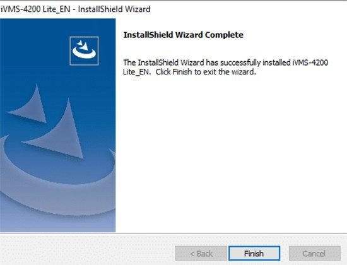
Task: Click the Finish button to exit wizard
Action: (x=254, y=253)
